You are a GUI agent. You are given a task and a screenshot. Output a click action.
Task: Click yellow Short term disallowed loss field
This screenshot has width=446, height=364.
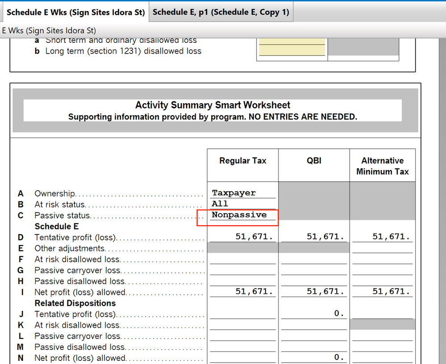coord(292,41)
